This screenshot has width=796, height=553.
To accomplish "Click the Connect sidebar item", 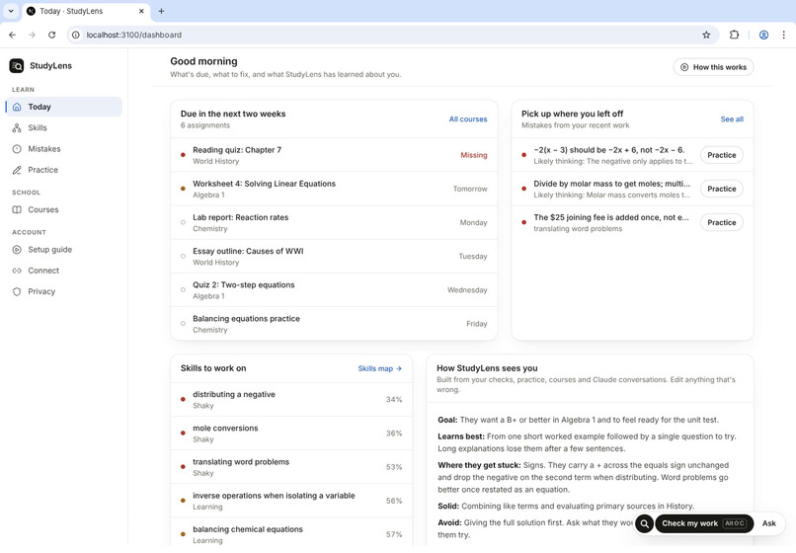I will pos(64,271).
